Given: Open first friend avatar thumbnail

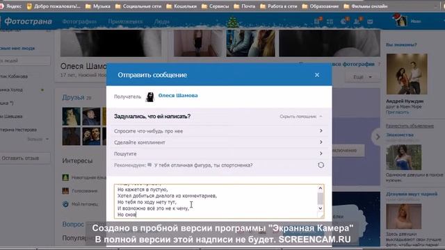Looking at the screenshot, I should [x=71, y=117].
